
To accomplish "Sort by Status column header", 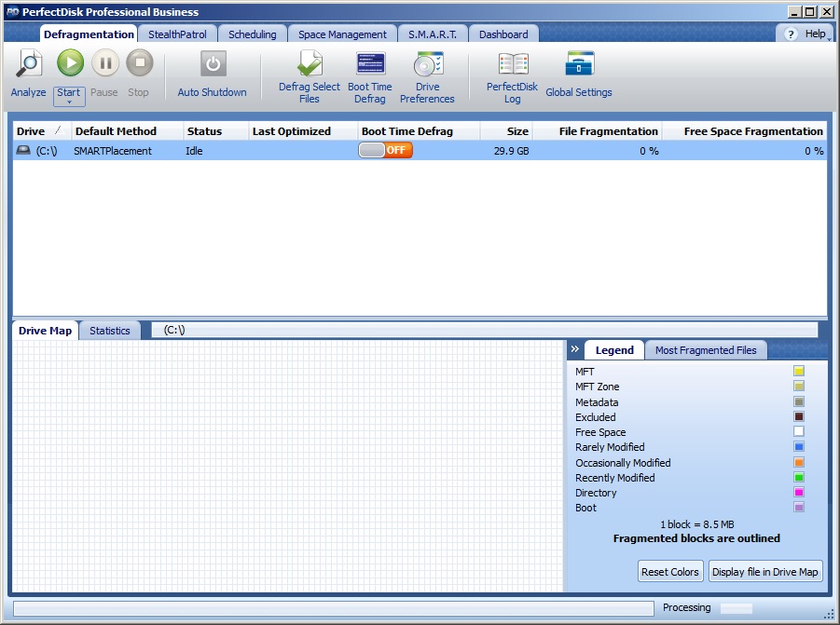I will pos(216,131).
